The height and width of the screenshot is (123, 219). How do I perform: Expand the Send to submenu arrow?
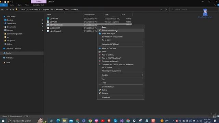(x=142, y=75)
